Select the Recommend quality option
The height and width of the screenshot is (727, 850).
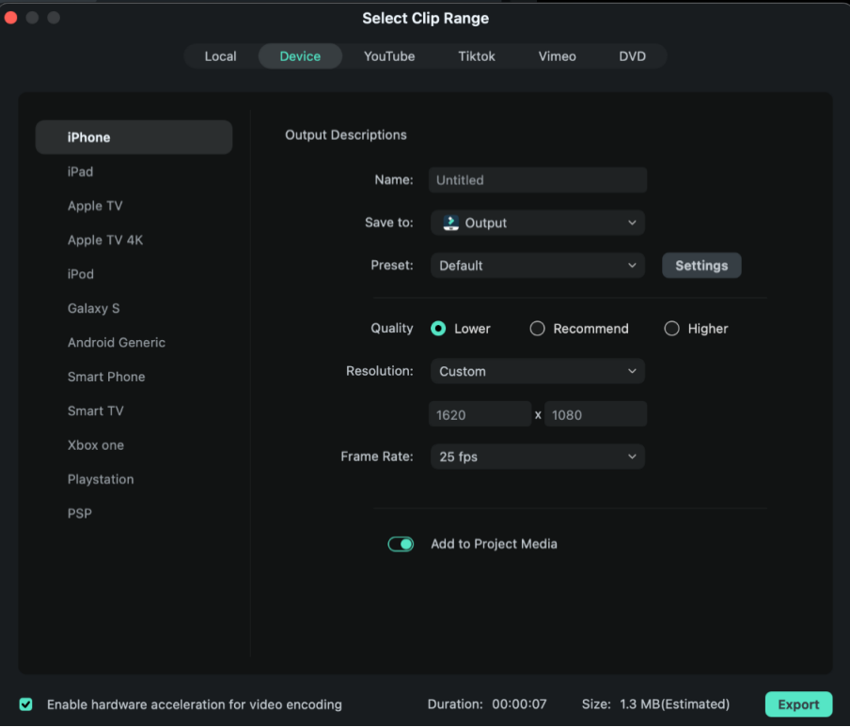coord(538,329)
